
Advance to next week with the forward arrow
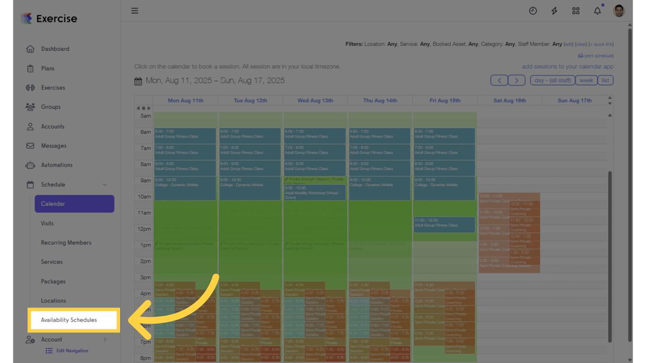click(x=516, y=80)
